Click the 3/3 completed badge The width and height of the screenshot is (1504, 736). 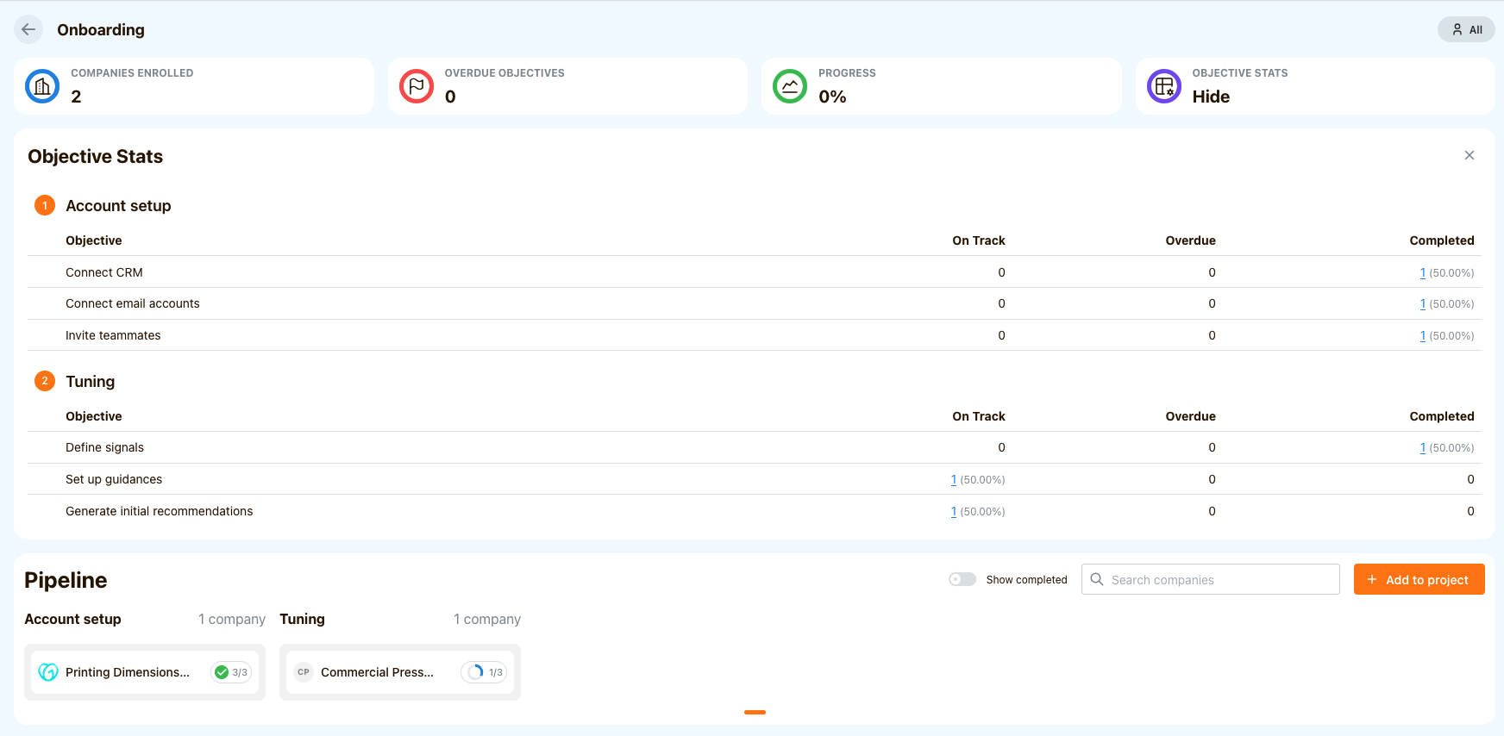pos(231,672)
